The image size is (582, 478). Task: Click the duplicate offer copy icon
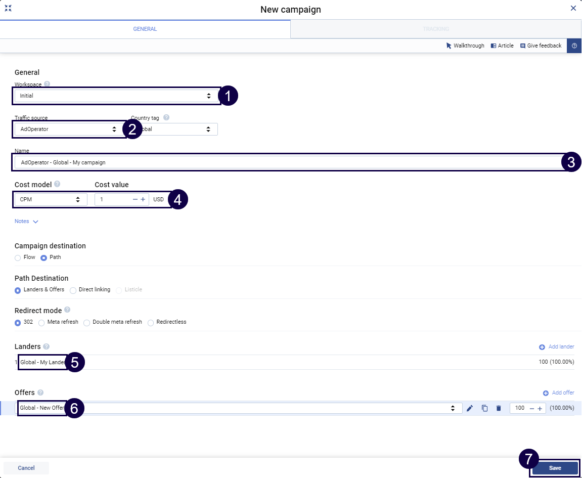[x=484, y=408]
